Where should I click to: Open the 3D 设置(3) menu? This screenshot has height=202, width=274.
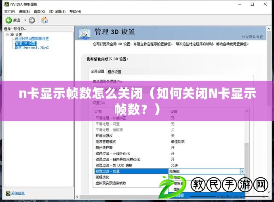(x=57, y=12)
